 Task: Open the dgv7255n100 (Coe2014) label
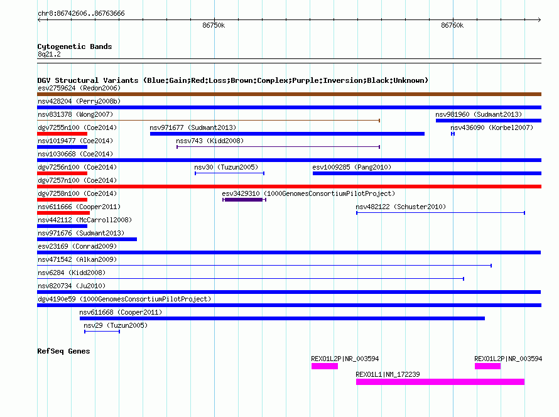[x=77, y=127]
